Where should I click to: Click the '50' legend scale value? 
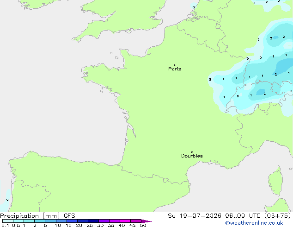(x=143, y=225)
